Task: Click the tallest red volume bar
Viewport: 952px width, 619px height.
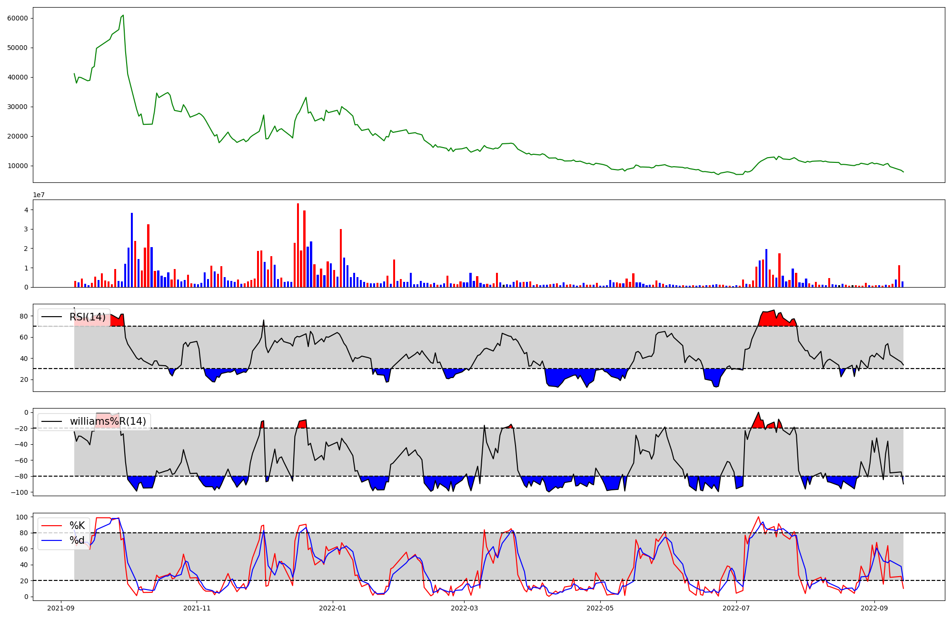Action: pyautogui.click(x=298, y=245)
